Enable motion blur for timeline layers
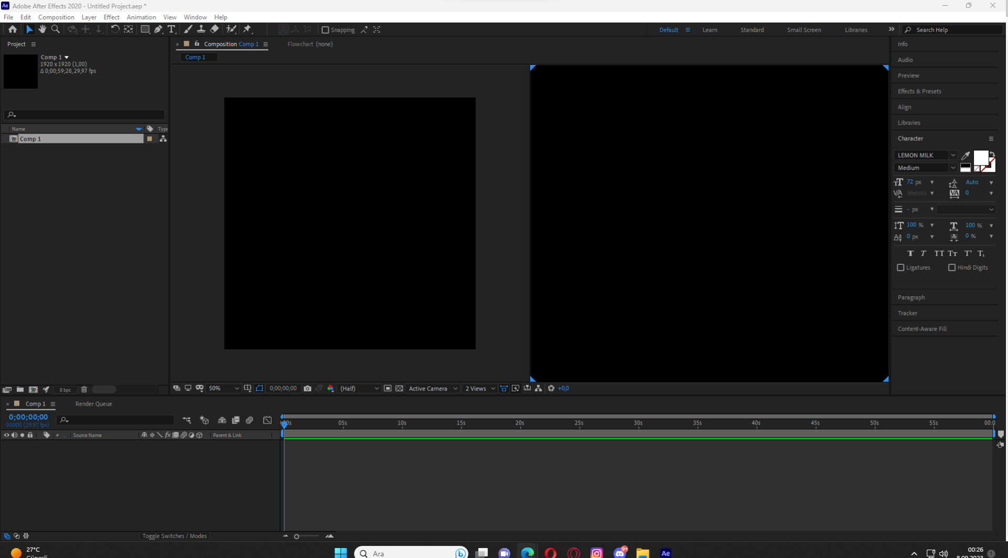Screen dimensions: 1008x558 tap(250, 420)
